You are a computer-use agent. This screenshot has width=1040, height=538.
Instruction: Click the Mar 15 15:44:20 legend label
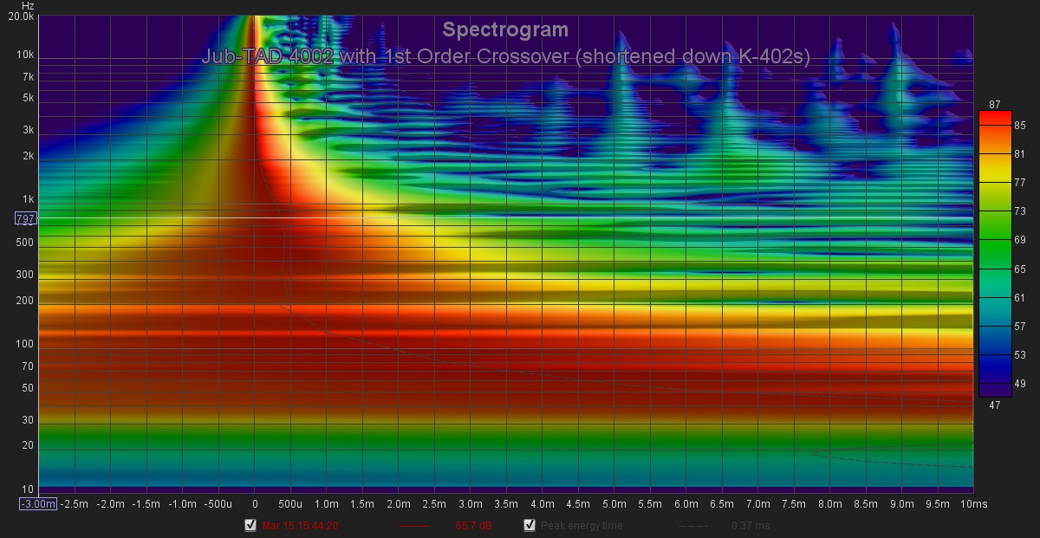[301, 526]
